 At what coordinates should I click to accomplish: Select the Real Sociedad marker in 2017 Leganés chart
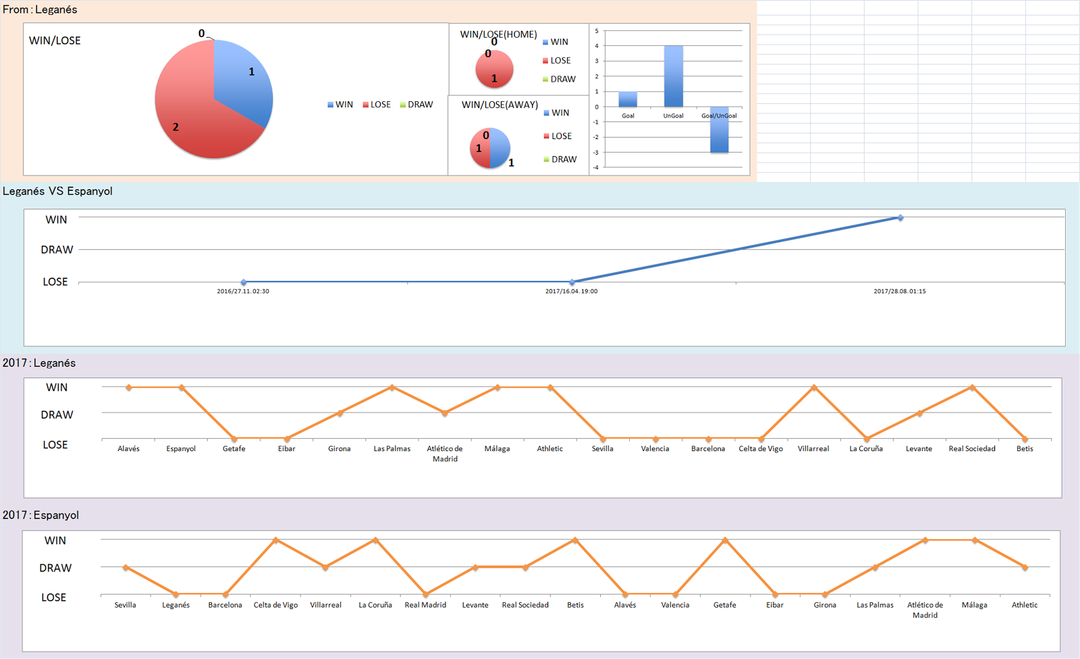click(x=972, y=388)
